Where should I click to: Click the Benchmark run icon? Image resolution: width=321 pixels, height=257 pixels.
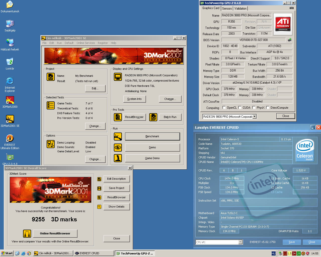coord(118,137)
